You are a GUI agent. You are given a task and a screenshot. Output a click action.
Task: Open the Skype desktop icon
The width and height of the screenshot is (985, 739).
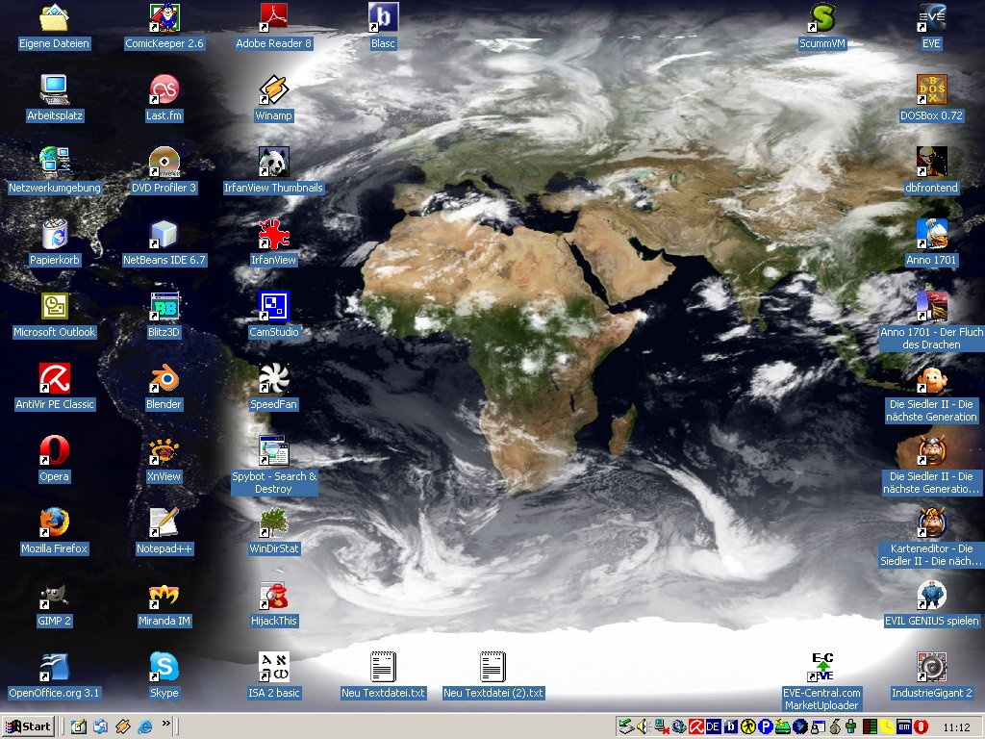tap(164, 668)
